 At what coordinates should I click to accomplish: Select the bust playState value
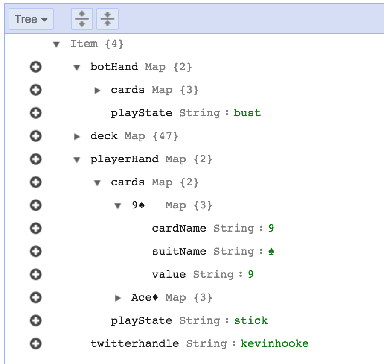coord(247,113)
